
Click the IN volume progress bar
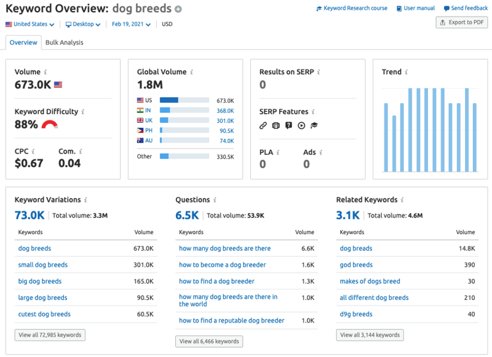pyautogui.click(x=184, y=111)
